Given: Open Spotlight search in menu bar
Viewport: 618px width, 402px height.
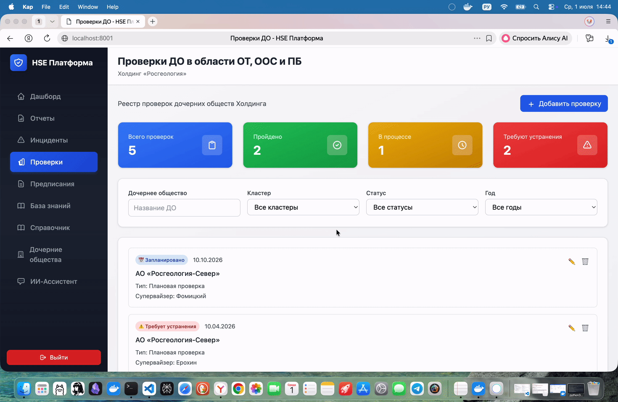Looking at the screenshot, I should coord(536,7).
